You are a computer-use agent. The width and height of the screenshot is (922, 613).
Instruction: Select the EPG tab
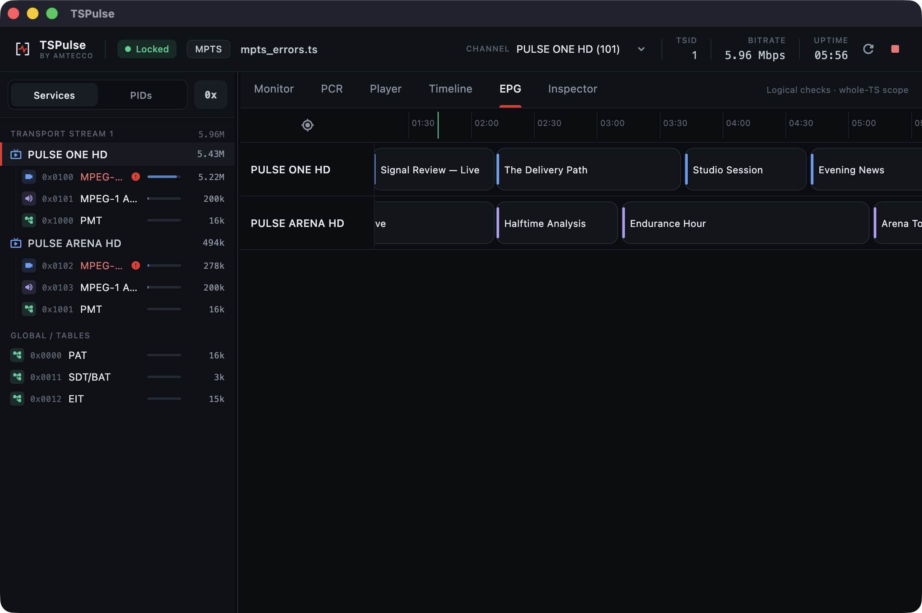510,89
